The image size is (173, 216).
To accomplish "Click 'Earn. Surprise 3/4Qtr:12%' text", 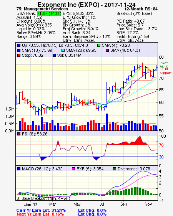I will click(x=86, y=37).
